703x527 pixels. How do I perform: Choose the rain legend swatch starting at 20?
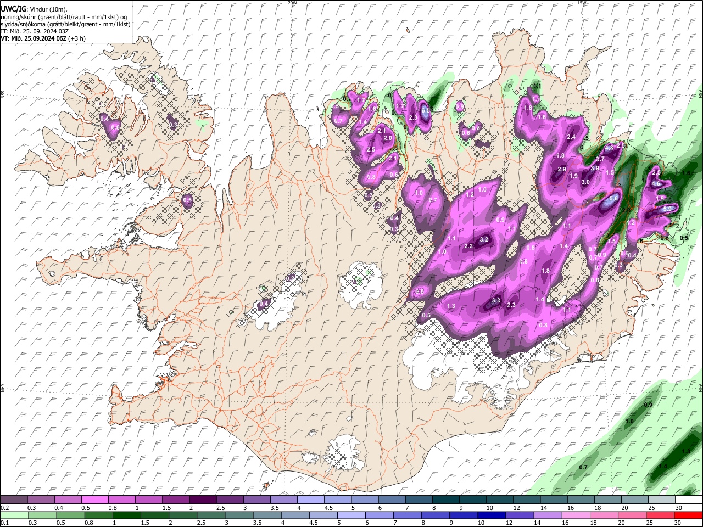[x=632, y=515]
